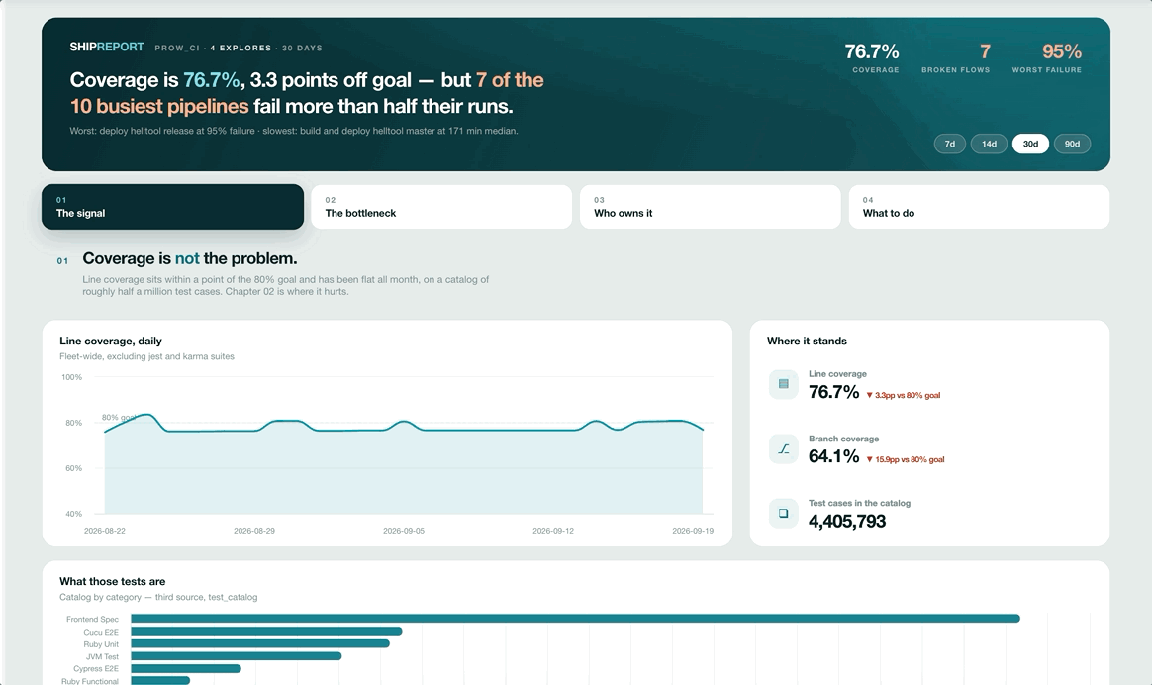Switch to the What to do tab
The height and width of the screenshot is (685, 1152).
[980, 207]
